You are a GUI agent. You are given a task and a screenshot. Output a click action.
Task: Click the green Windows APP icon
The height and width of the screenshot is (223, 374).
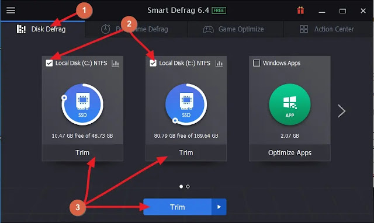click(290, 104)
